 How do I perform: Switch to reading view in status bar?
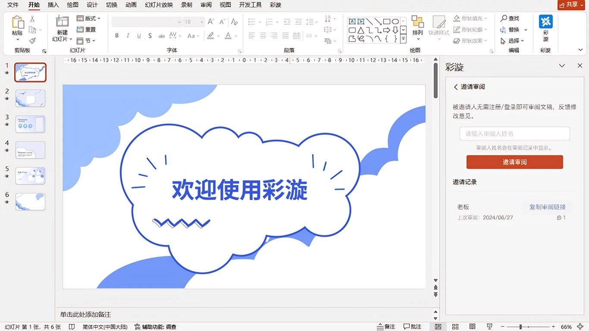click(x=472, y=327)
